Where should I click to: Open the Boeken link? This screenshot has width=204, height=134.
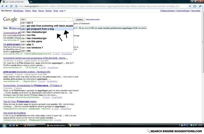point(49,11)
